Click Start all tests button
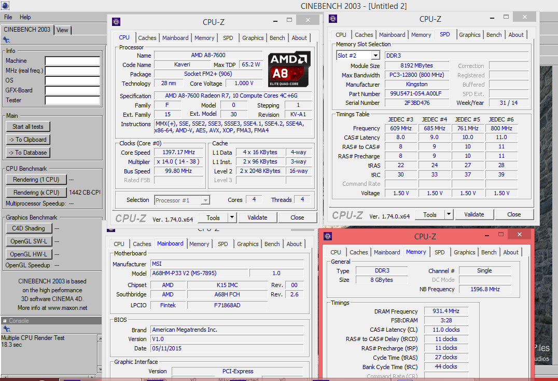 (x=28, y=127)
